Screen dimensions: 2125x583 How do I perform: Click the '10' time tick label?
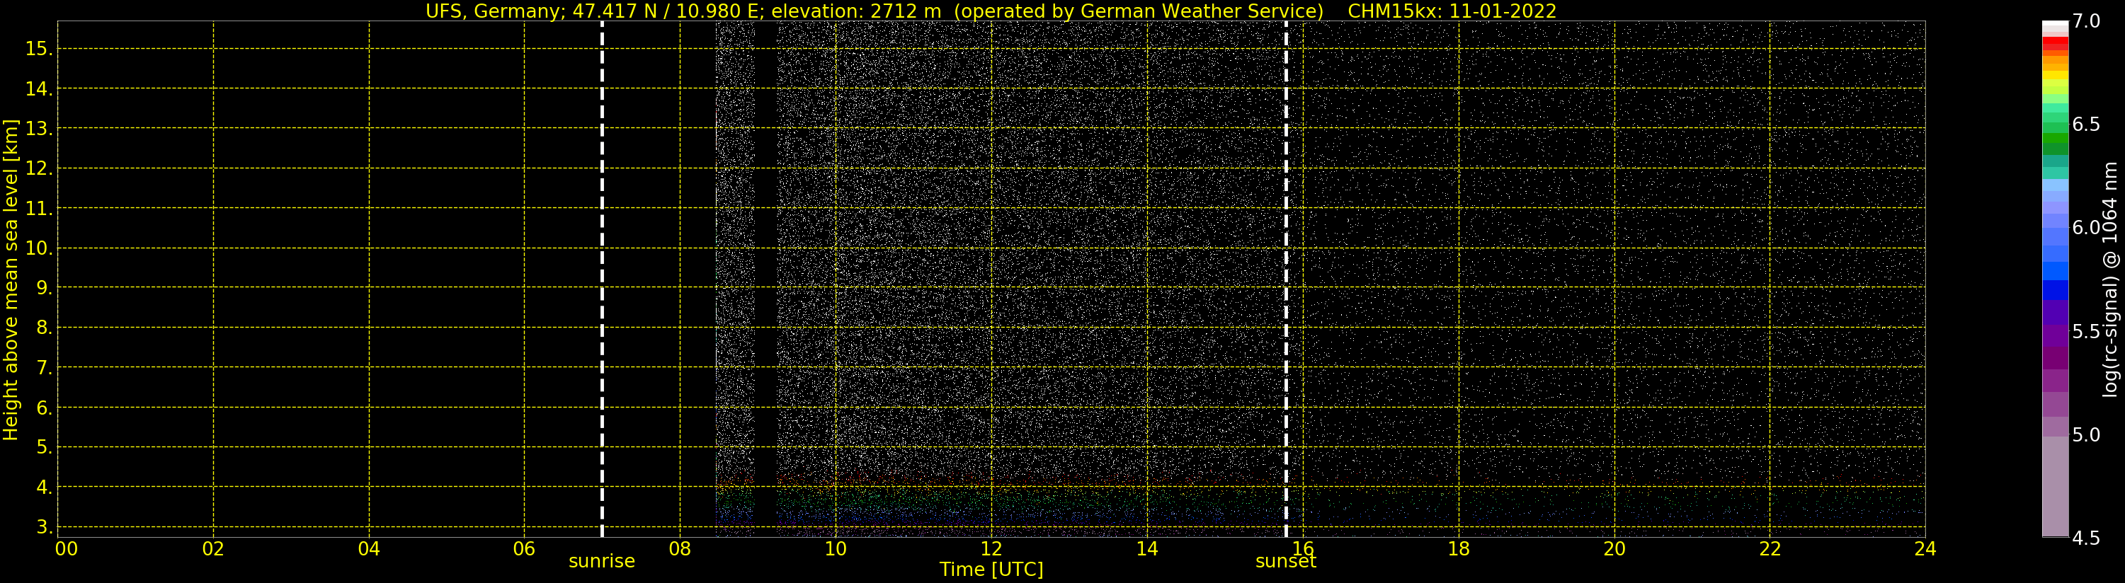click(836, 548)
